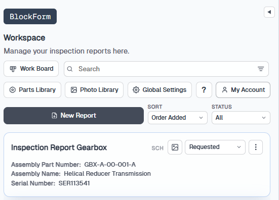
Task: Click the Workspace heading
Action: (24, 37)
